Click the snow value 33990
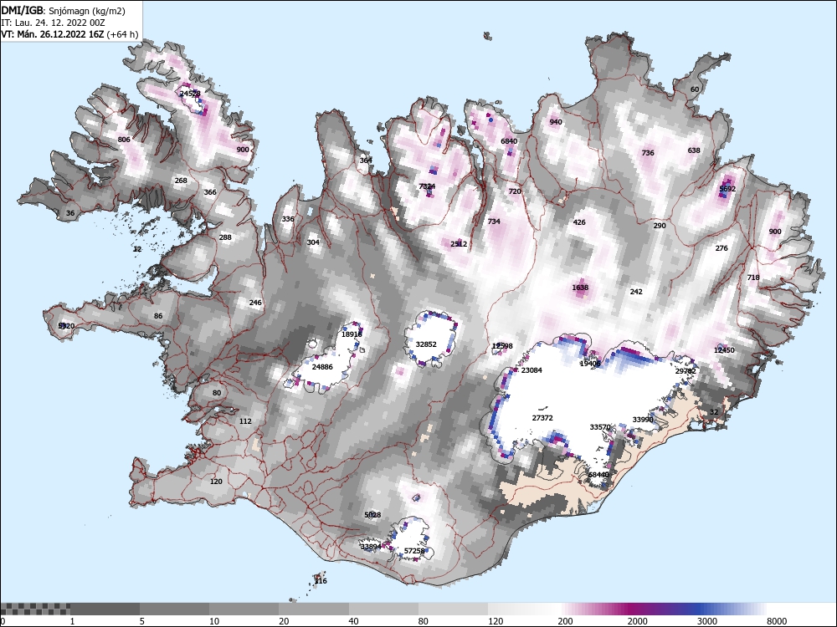Viewport: 837px width, 627px height. pos(643,421)
